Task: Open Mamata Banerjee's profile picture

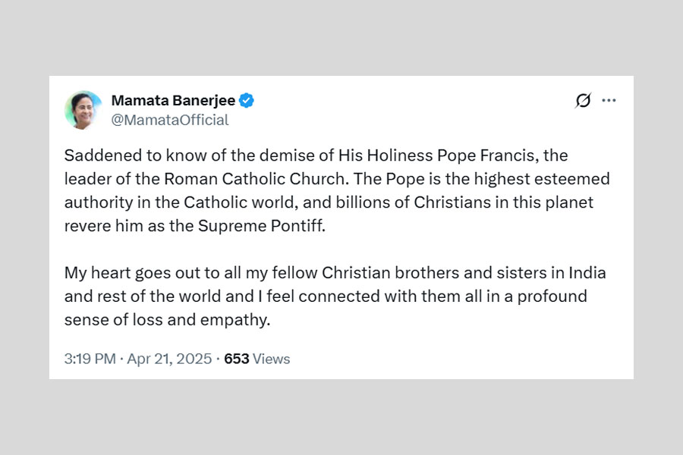Action: point(83,110)
